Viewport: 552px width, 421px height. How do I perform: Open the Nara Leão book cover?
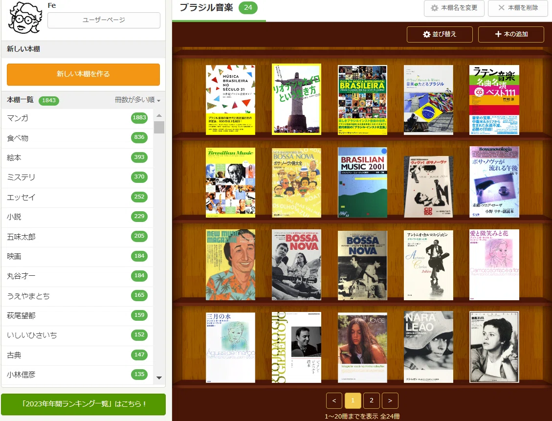(428, 347)
